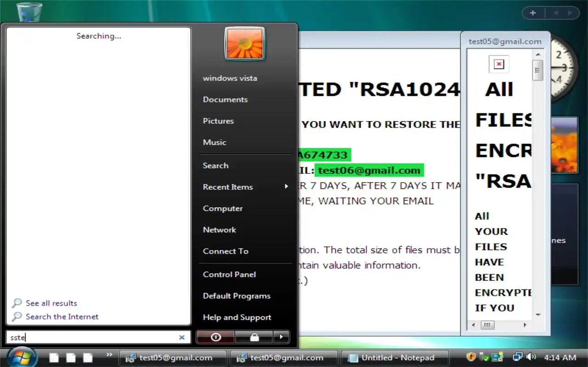
Task: Open the windows vista user folder
Action: 230,78
